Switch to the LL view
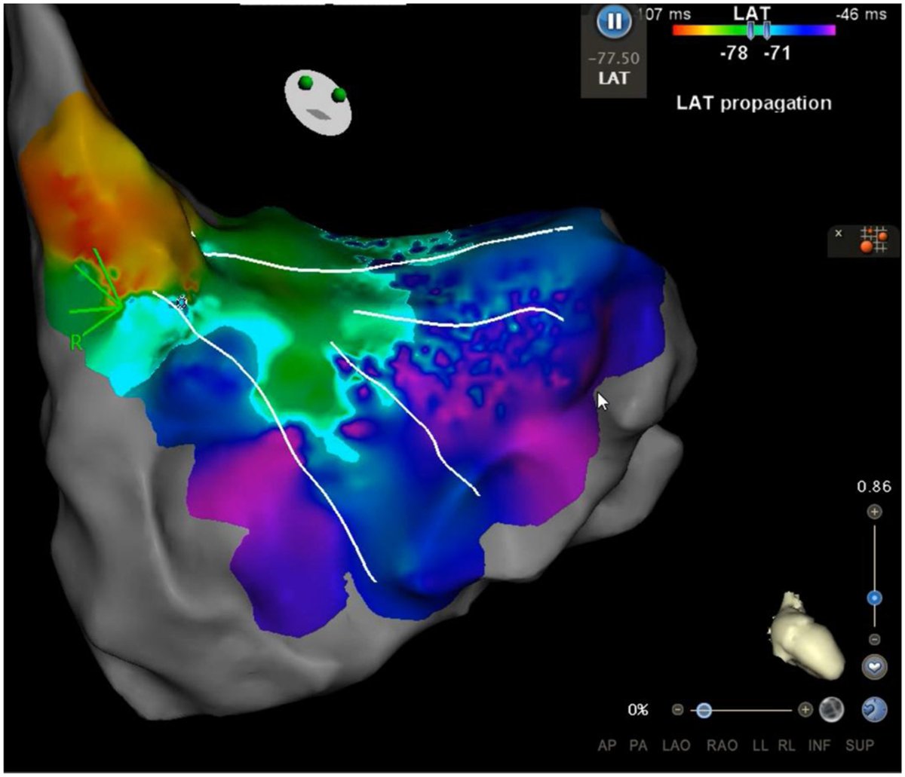Viewport: 905px width, 777px height. pyautogui.click(x=759, y=745)
